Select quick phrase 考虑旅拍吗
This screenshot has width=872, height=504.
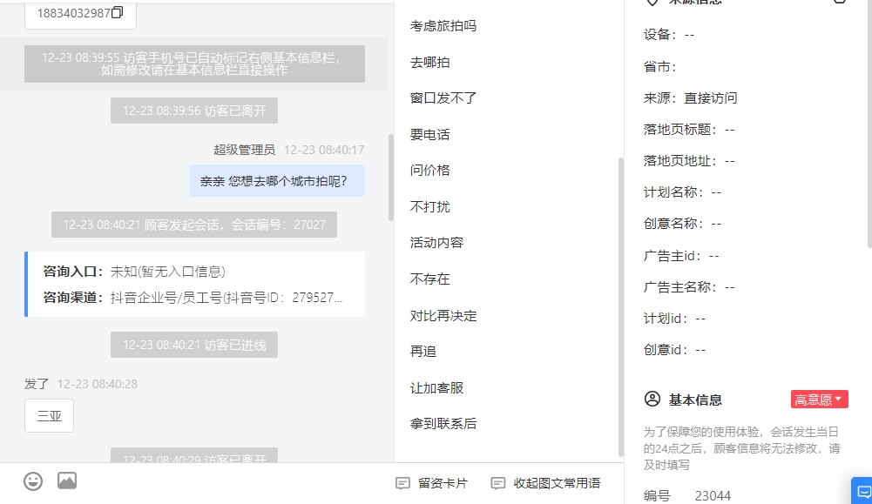coord(443,26)
